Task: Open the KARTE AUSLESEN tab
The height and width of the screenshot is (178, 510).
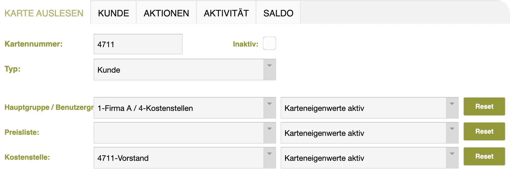Action: [44, 13]
